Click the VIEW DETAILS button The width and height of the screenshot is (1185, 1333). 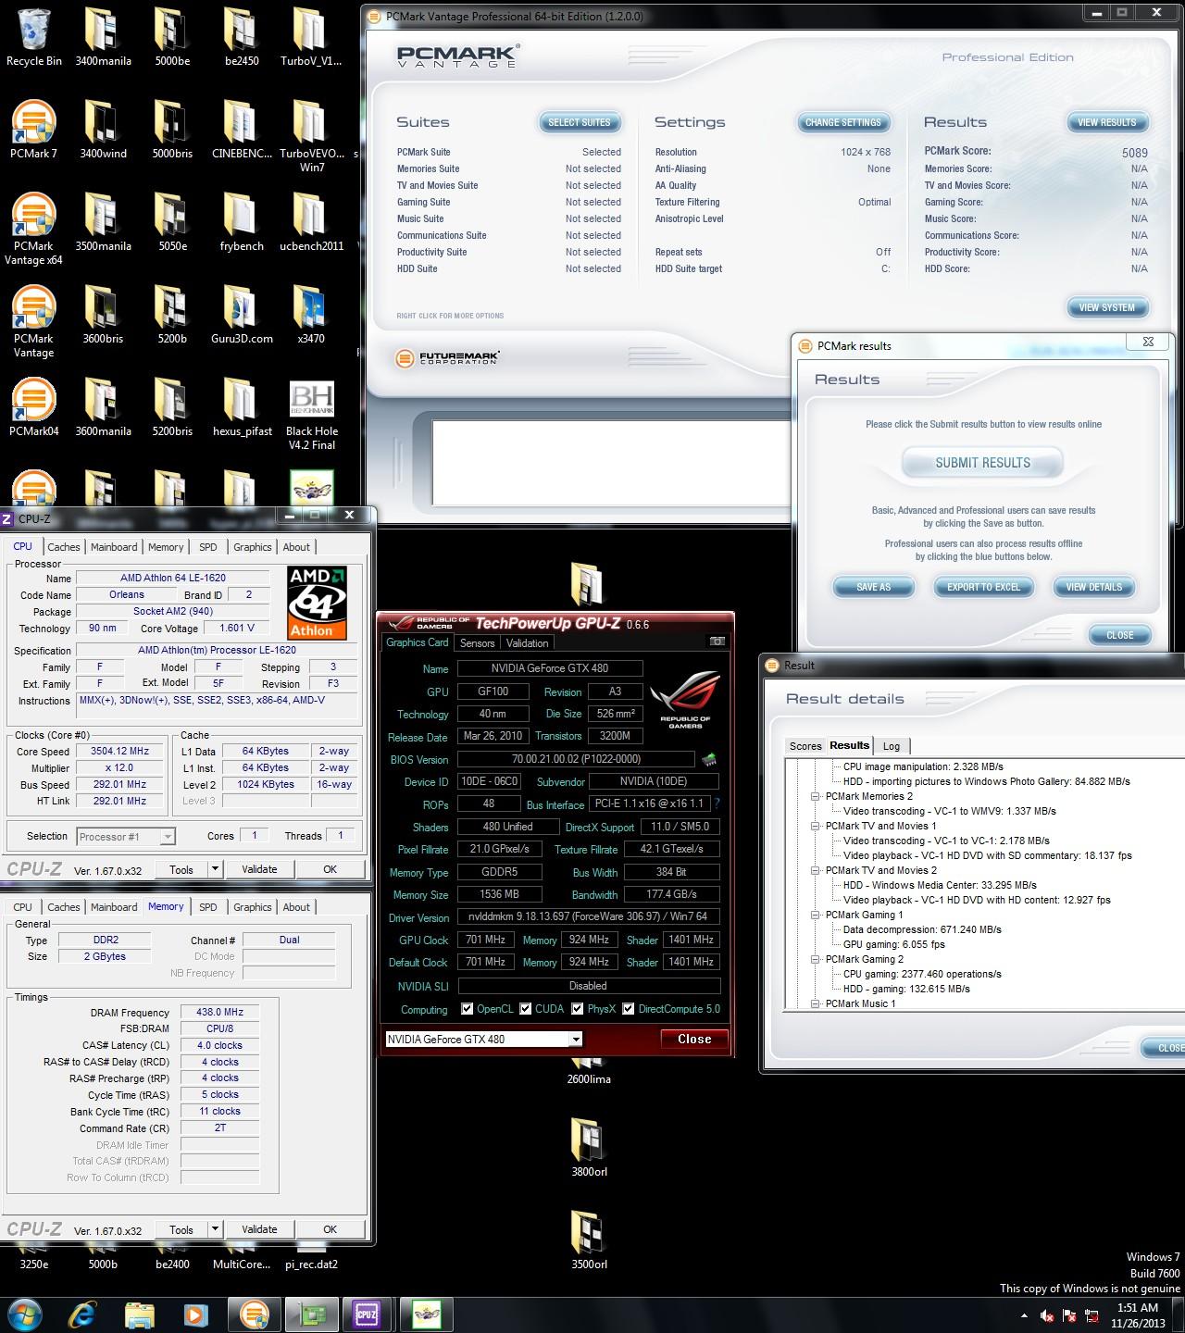1094,587
